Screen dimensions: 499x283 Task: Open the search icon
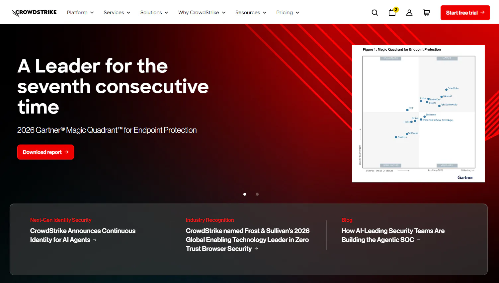tap(375, 13)
